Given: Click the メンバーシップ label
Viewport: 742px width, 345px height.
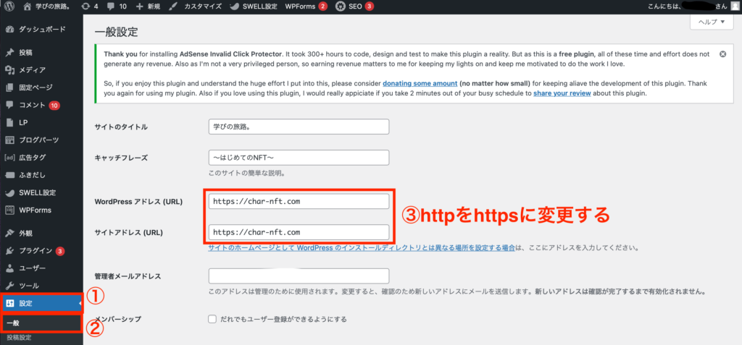Looking at the screenshot, I should (x=118, y=320).
